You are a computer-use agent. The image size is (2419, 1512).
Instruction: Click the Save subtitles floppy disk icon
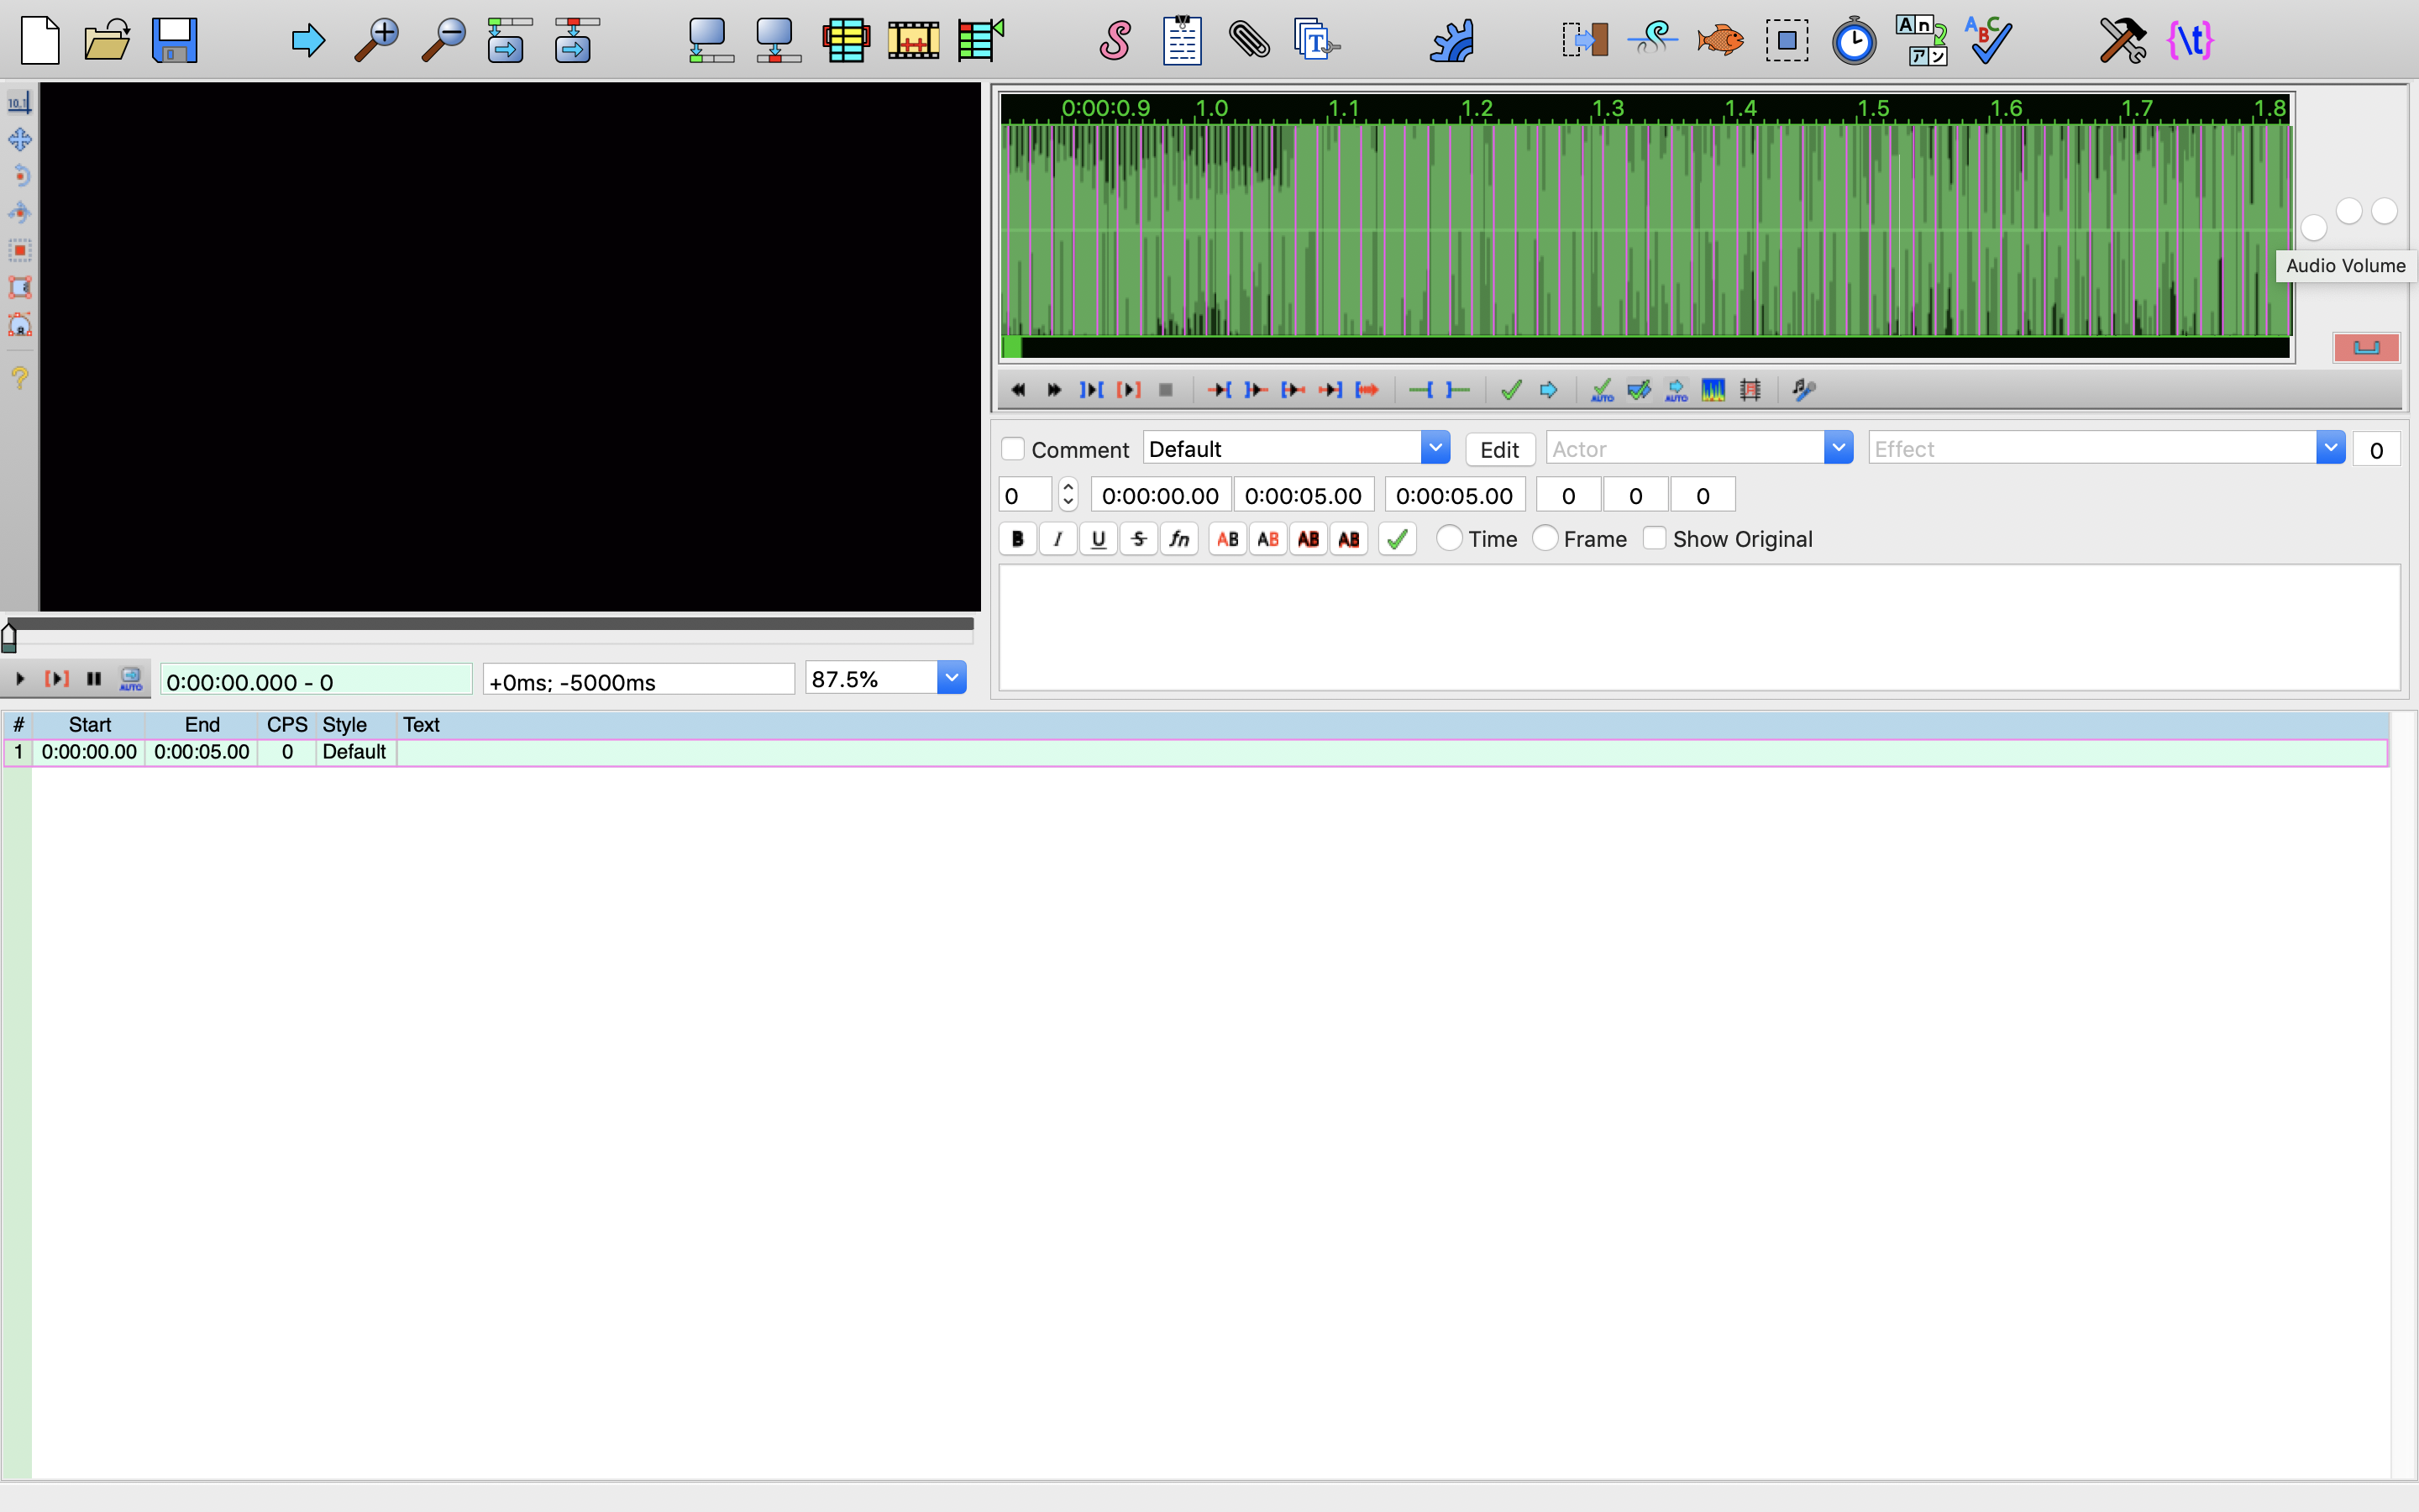(x=174, y=41)
